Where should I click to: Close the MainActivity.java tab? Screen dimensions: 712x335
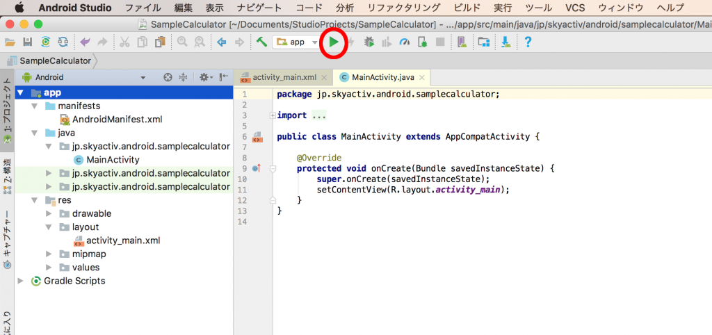pos(422,78)
